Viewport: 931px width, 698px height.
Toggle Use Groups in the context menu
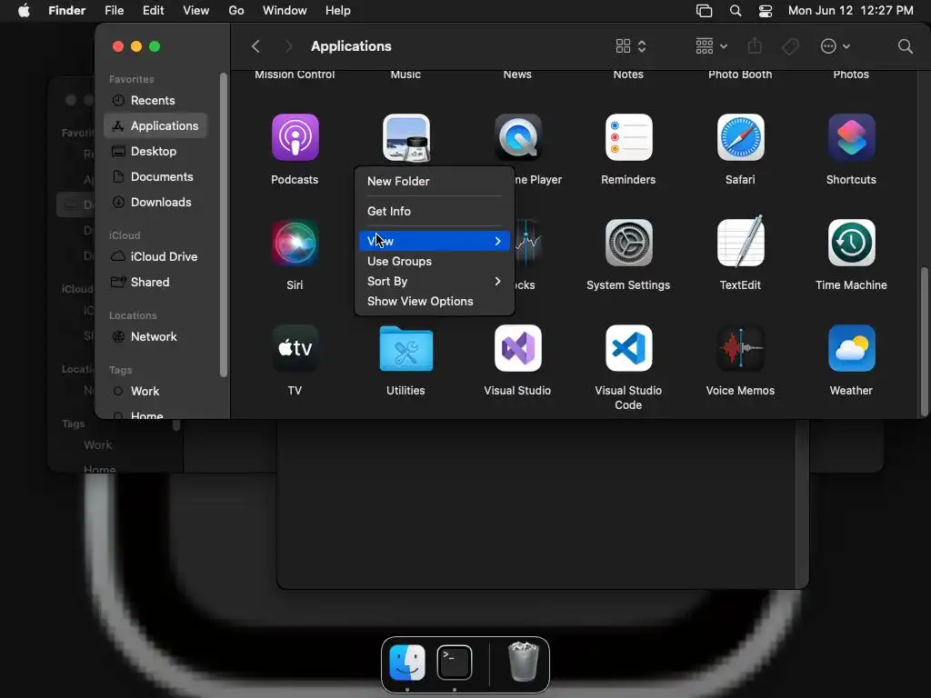[x=435, y=261]
